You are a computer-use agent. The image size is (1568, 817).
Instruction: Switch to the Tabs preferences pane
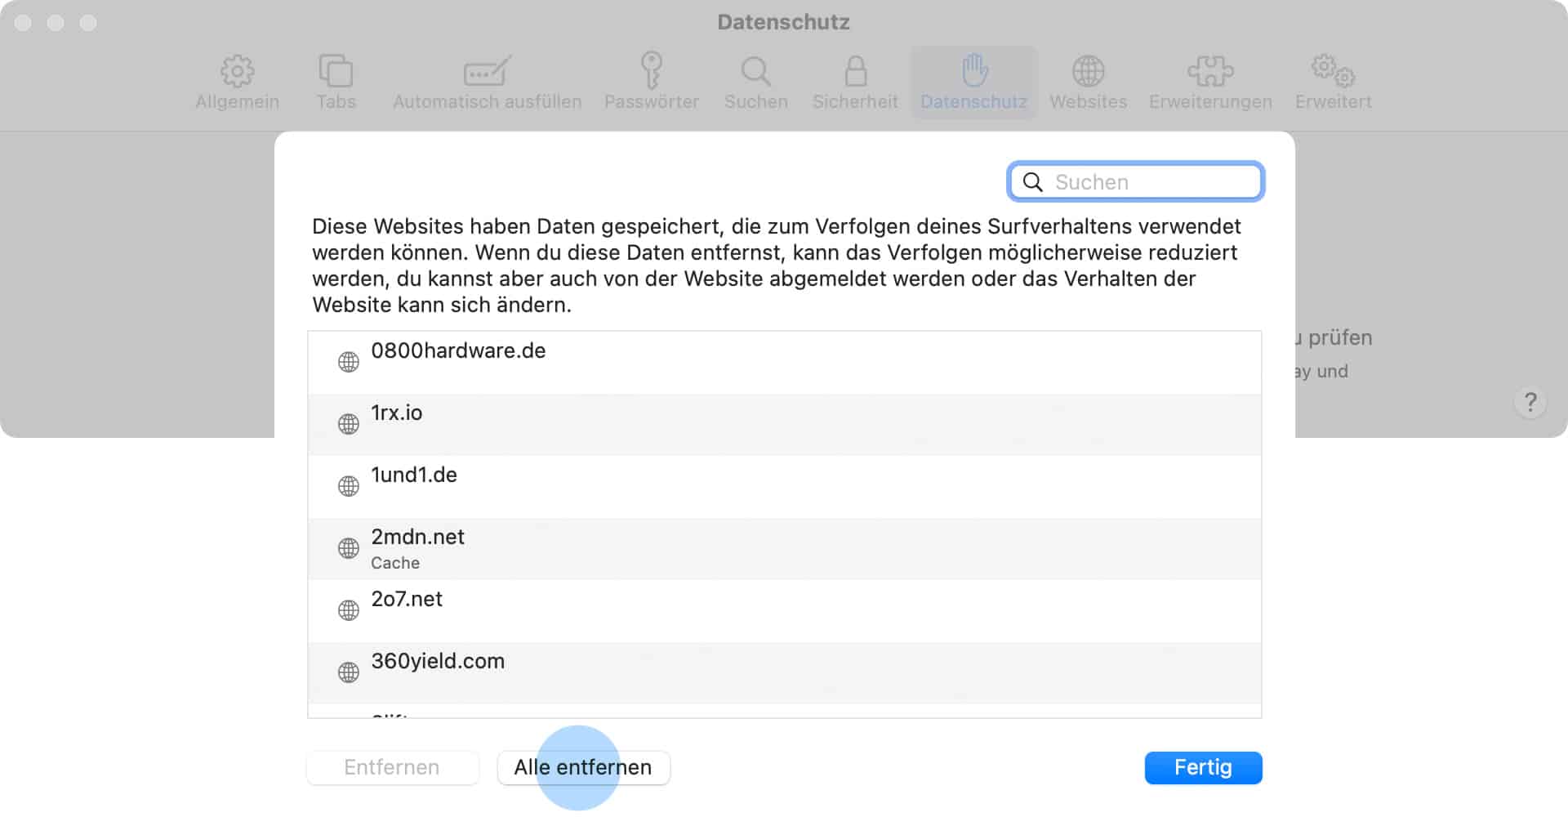(336, 83)
